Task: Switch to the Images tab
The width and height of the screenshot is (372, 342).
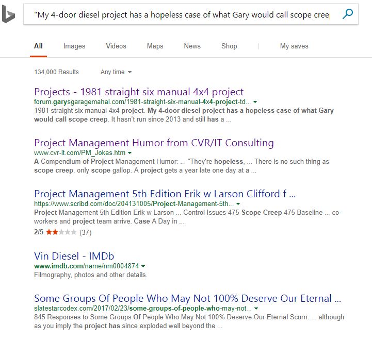Action: pos(74,46)
